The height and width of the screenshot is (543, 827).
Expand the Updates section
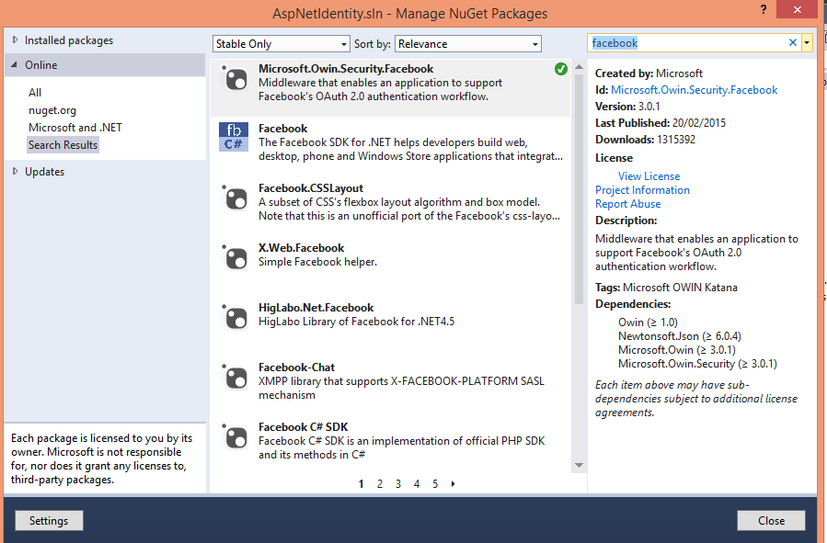point(15,171)
